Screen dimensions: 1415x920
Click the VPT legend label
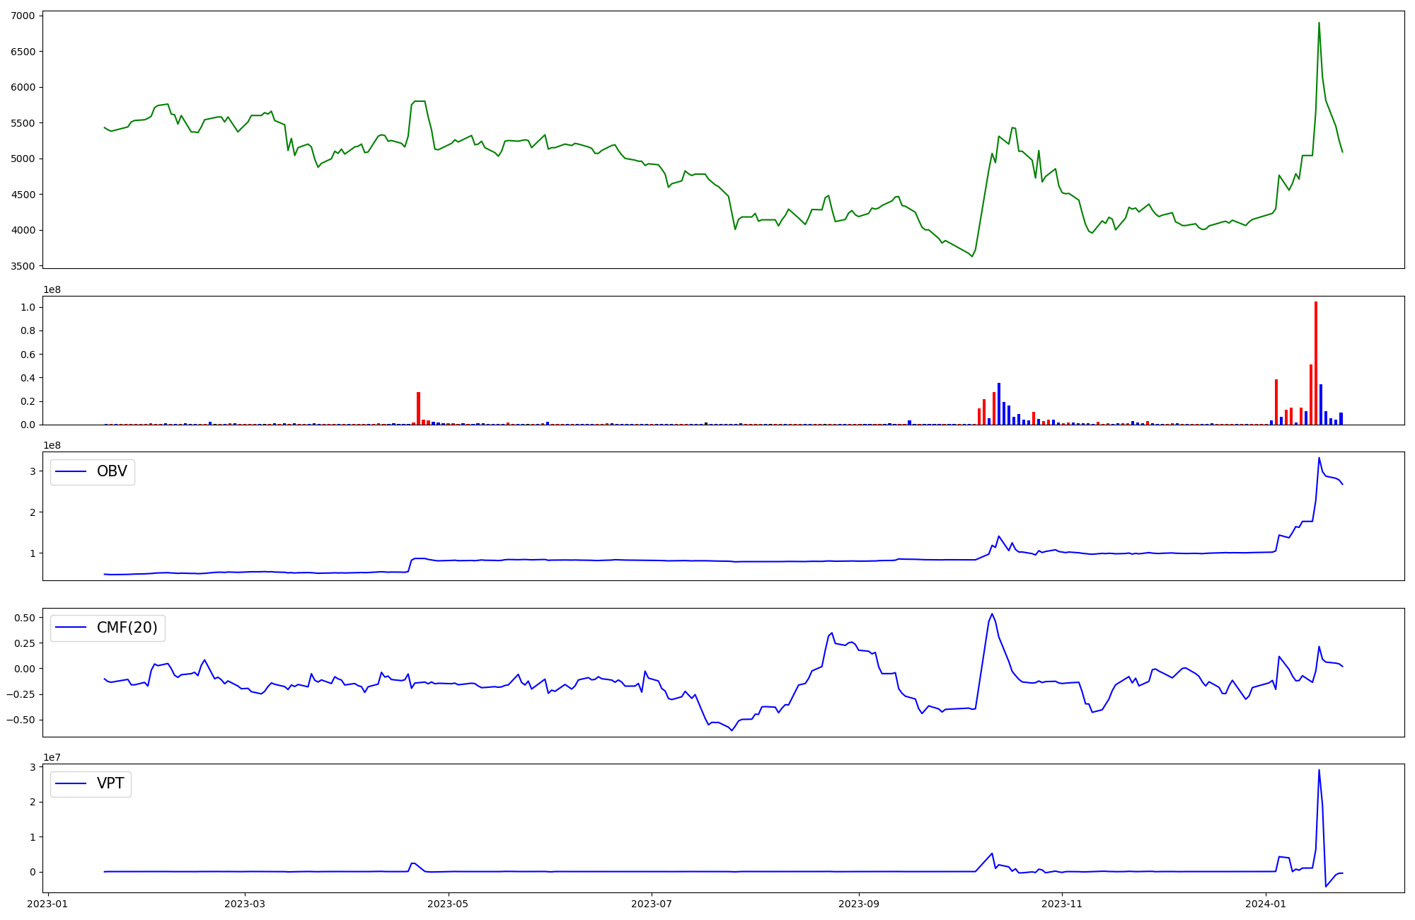110,783
